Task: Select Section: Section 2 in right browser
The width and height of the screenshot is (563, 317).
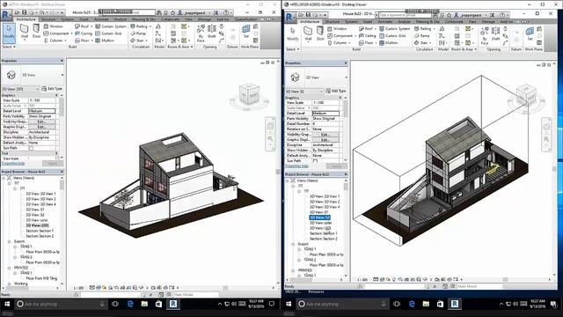Action: [x=324, y=239]
